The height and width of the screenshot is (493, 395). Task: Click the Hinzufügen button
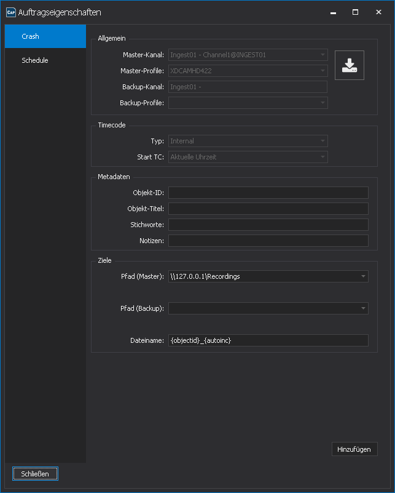pos(354,449)
